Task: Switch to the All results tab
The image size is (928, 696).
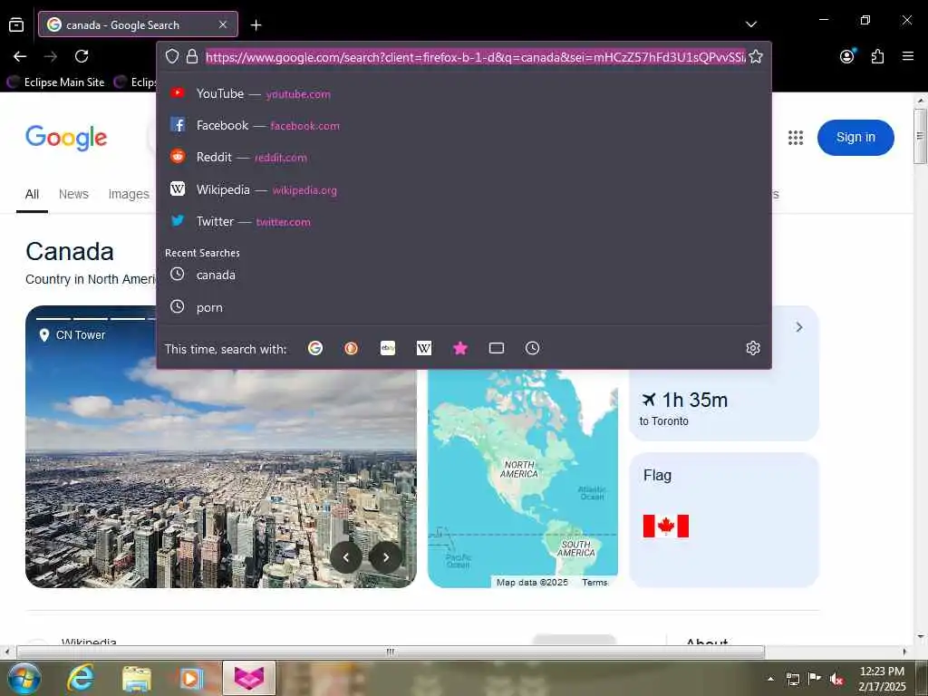Action: click(x=32, y=194)
